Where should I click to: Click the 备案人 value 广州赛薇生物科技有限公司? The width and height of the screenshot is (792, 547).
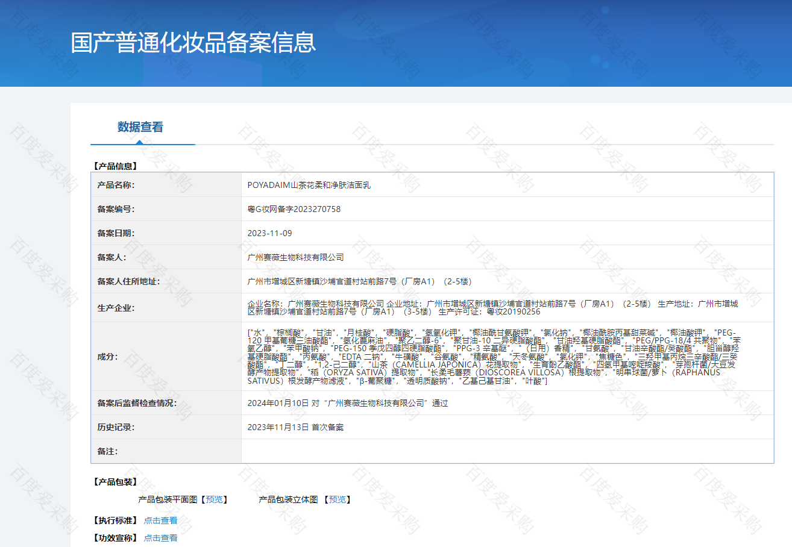click(295, 257)
